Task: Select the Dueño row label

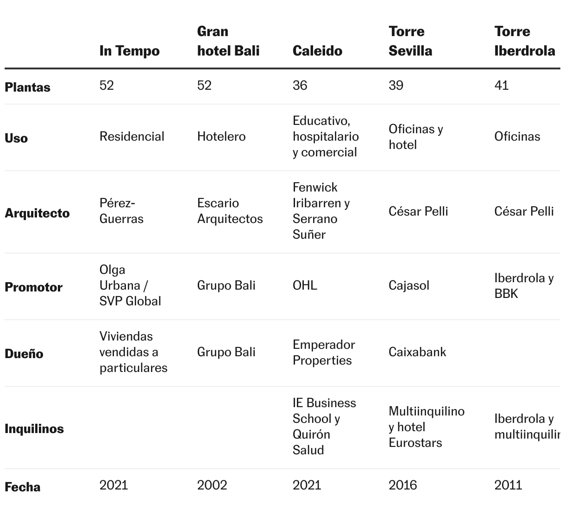Action: 24,354
